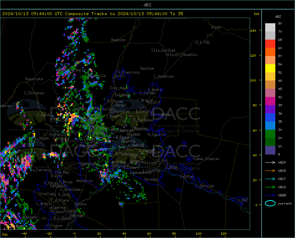Image resolution: width=295 pixels, height=238 pixels.
Task: Pick the blue 35-36 dBZ swatch
Action: (270, 118)
